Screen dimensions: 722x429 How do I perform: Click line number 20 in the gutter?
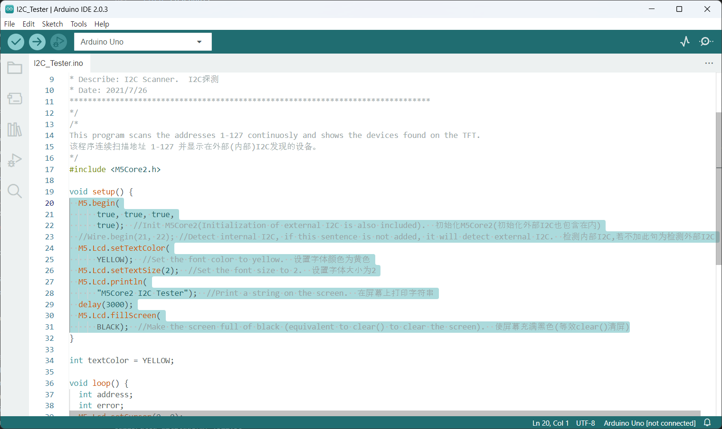tap(49, 203)
